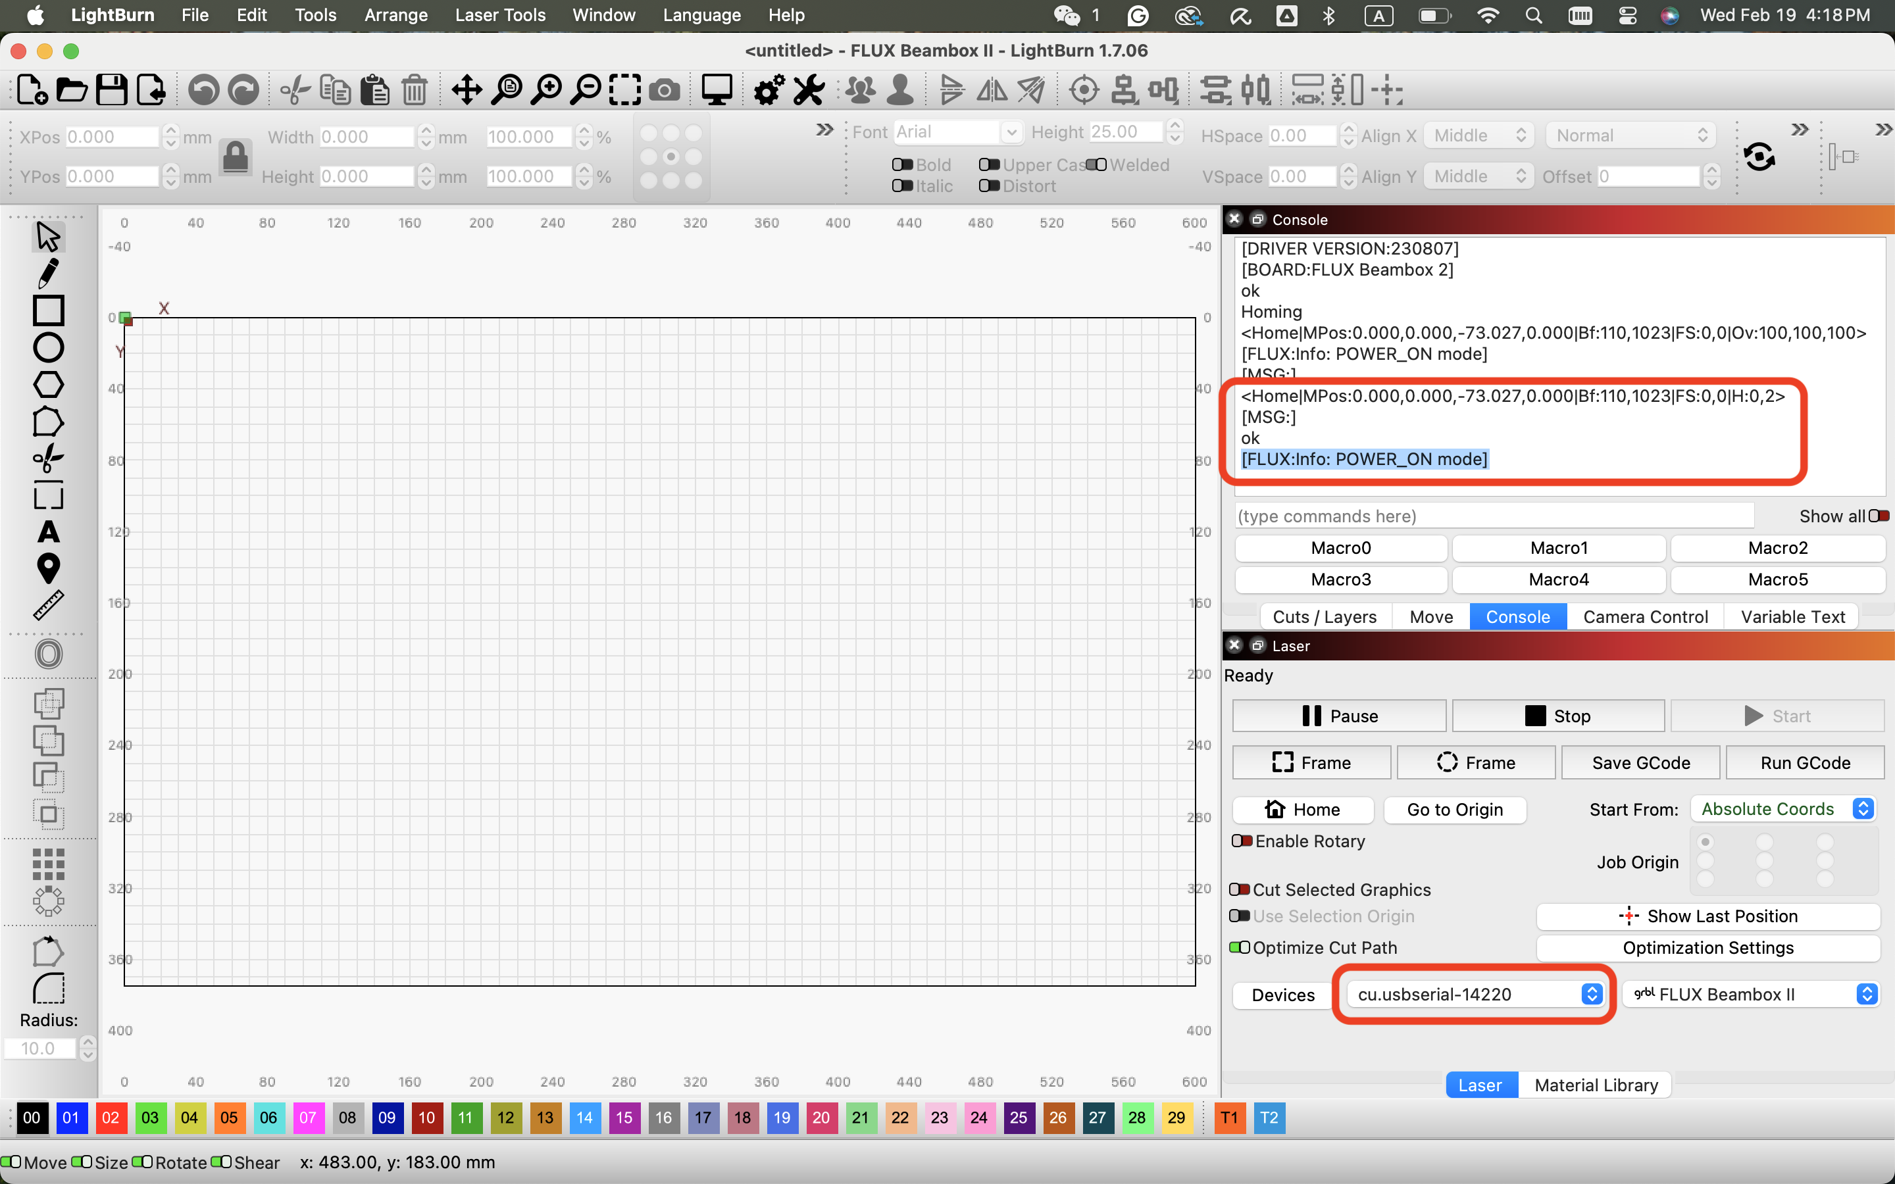
Task: Open the Offset Shapes tool
Action: (x=48, y=654)
